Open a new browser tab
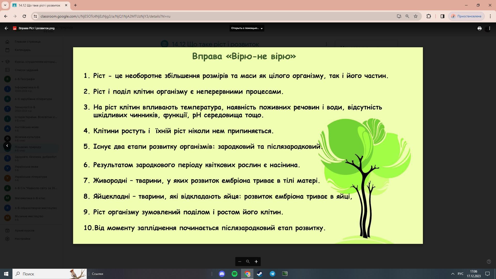Viewport: 496px width, 279px height. [75, 5]
